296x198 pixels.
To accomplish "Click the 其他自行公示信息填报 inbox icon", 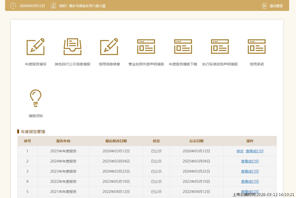I will coord(73,47).
